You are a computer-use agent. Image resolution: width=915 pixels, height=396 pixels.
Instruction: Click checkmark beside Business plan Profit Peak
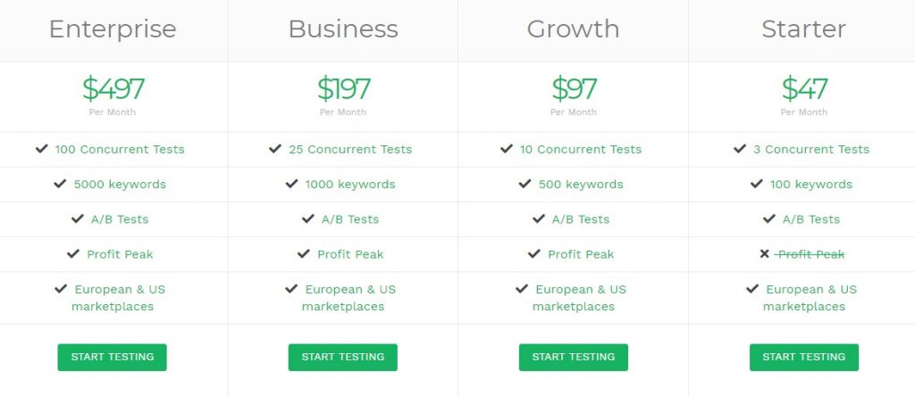click(x=304, y=254)
